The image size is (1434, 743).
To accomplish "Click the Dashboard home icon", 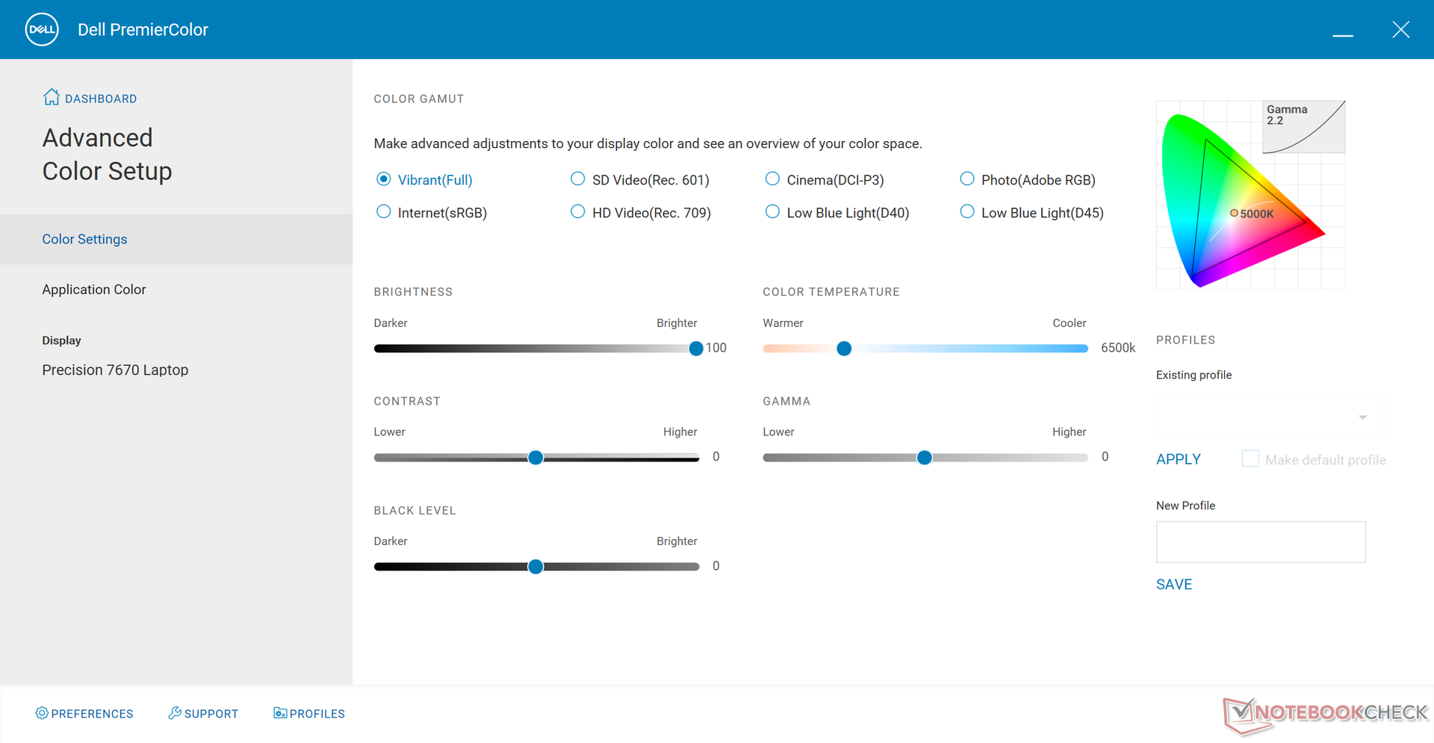I will click(52, 97).
